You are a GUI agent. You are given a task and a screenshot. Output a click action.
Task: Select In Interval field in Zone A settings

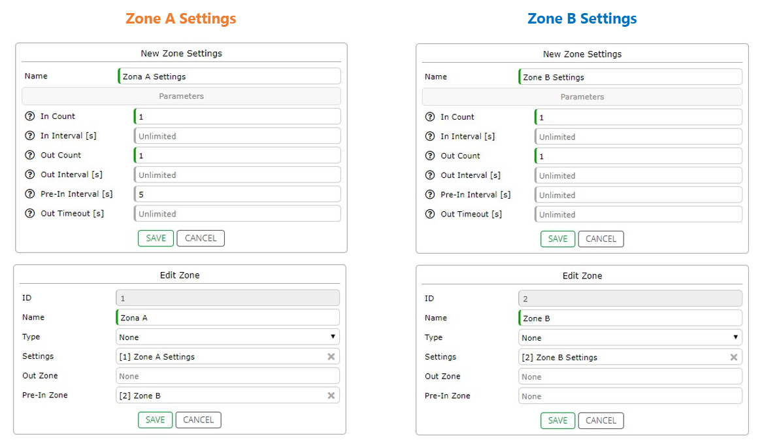[237, 135]
